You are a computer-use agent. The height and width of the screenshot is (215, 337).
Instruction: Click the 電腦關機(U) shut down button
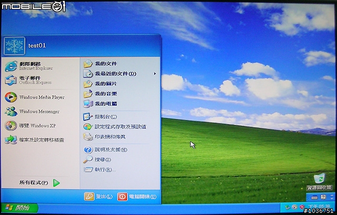(137, 197)
